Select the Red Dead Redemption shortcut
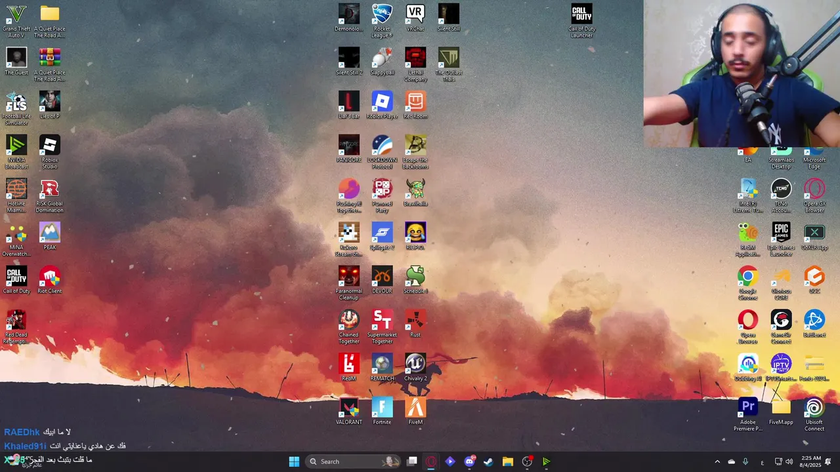840x472 pixels. 16,327
